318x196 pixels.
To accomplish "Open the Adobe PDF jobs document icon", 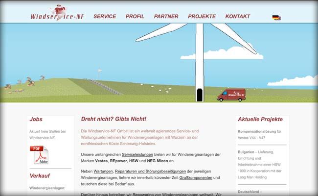I will [x=39, y=154].
